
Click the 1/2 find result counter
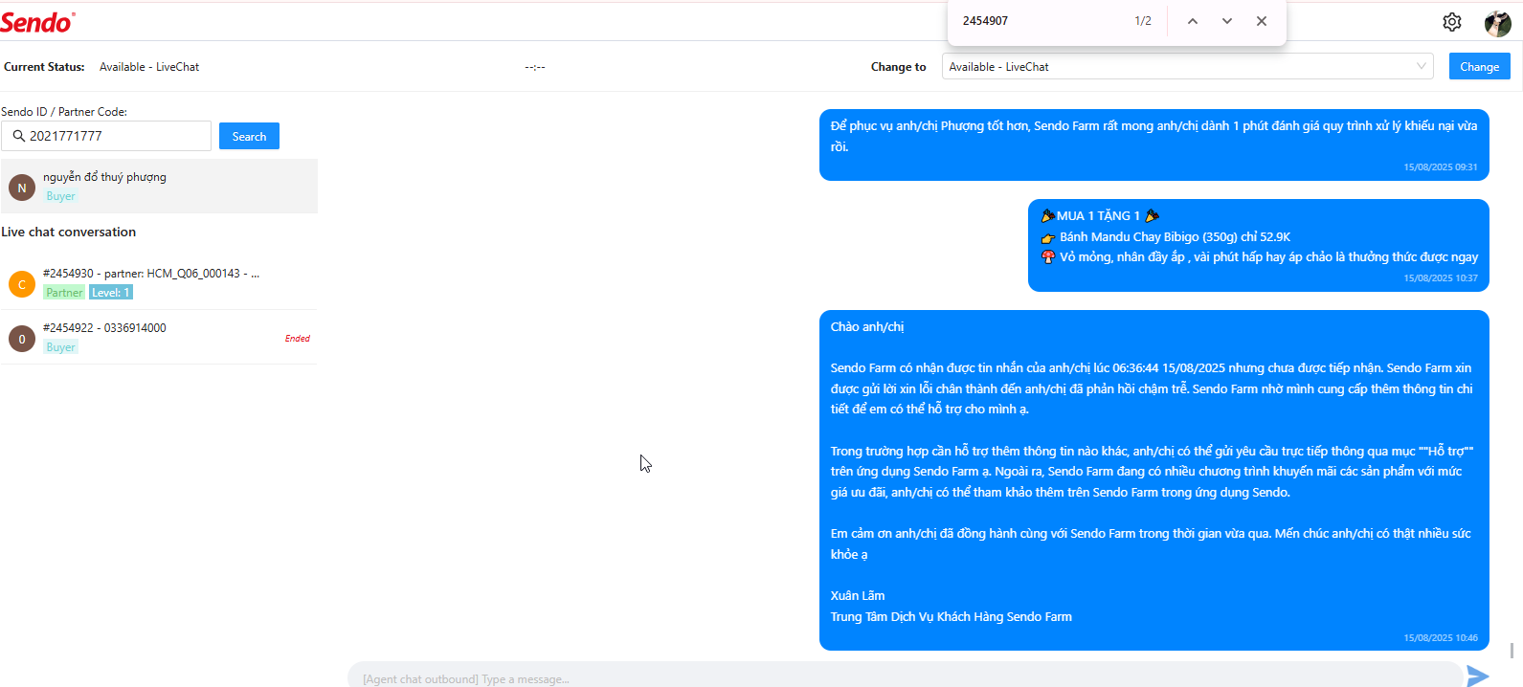tap(1143, 21)
